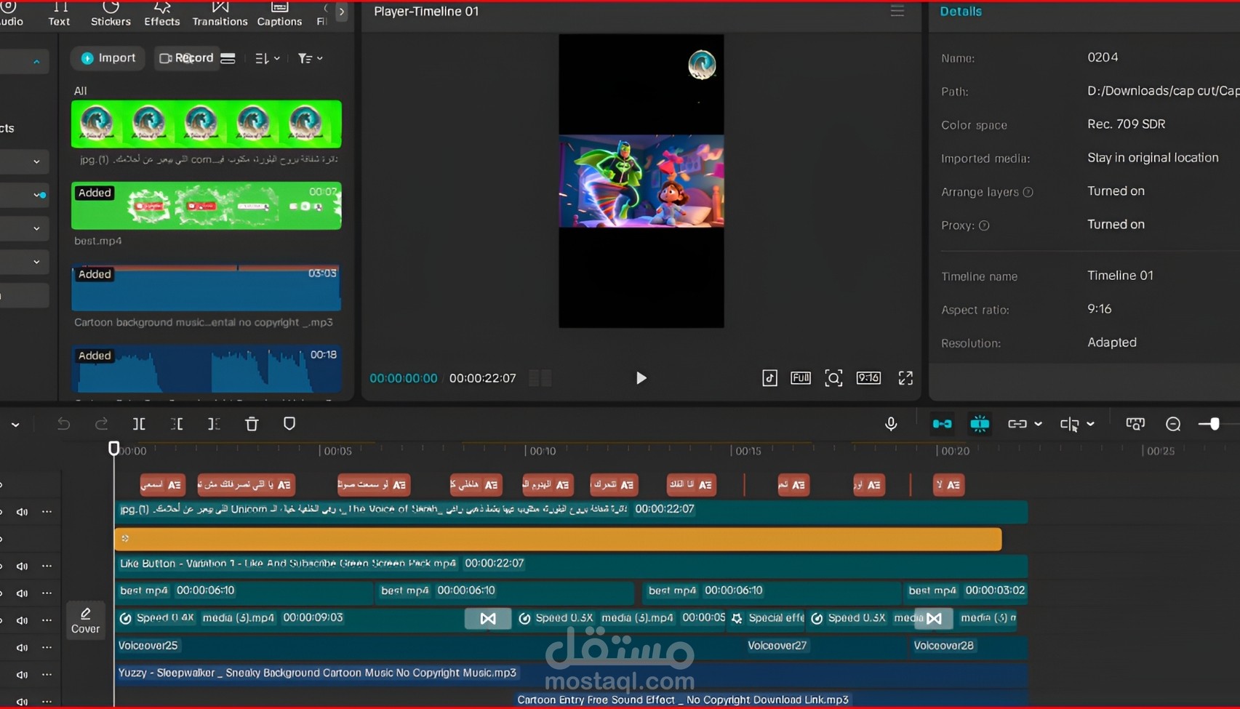
Task: Toggle main track magnet
Action: click(x=942, y=424)
